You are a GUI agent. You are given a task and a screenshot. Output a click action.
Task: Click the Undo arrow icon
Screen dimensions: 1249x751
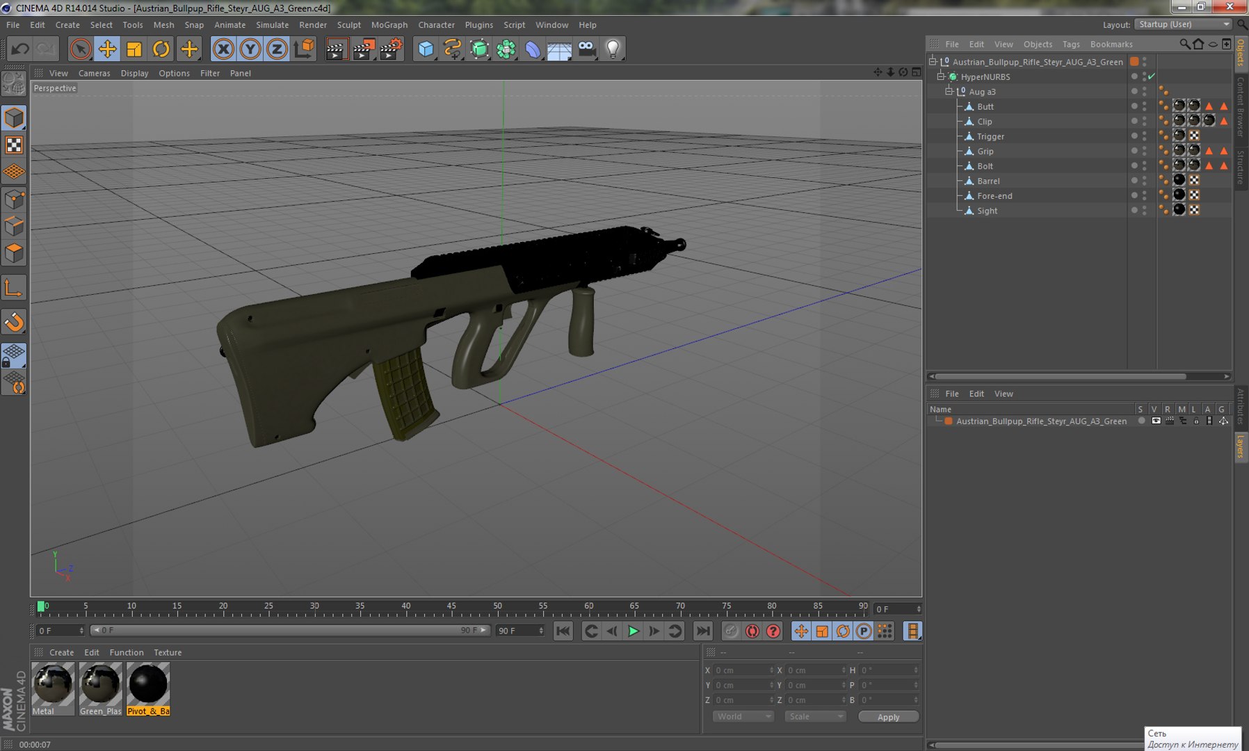pos(20,49)
